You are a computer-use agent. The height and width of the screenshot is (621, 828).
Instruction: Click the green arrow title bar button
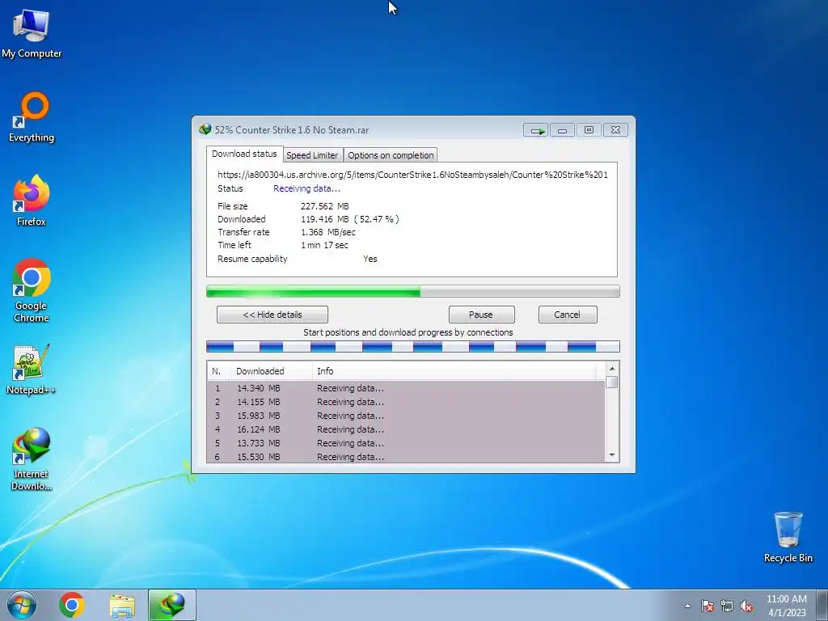click(x=536, y=130)
